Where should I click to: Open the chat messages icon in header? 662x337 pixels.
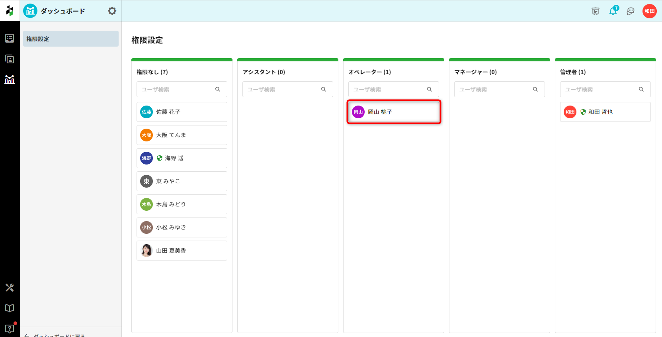click(x=631, y=11)
